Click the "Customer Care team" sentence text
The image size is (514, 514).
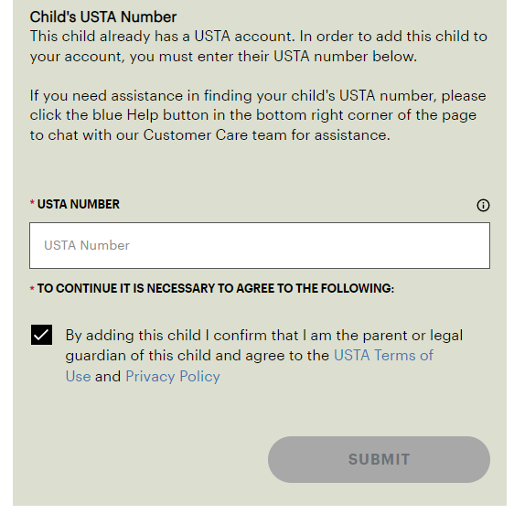click(x=210, y=135)
